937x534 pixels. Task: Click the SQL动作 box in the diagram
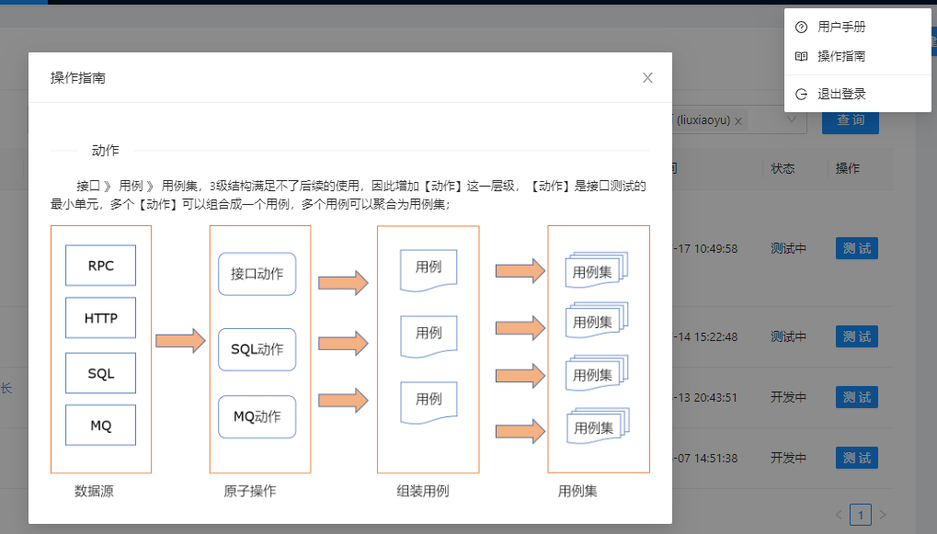pyautogui.click(x=257, y=349)
